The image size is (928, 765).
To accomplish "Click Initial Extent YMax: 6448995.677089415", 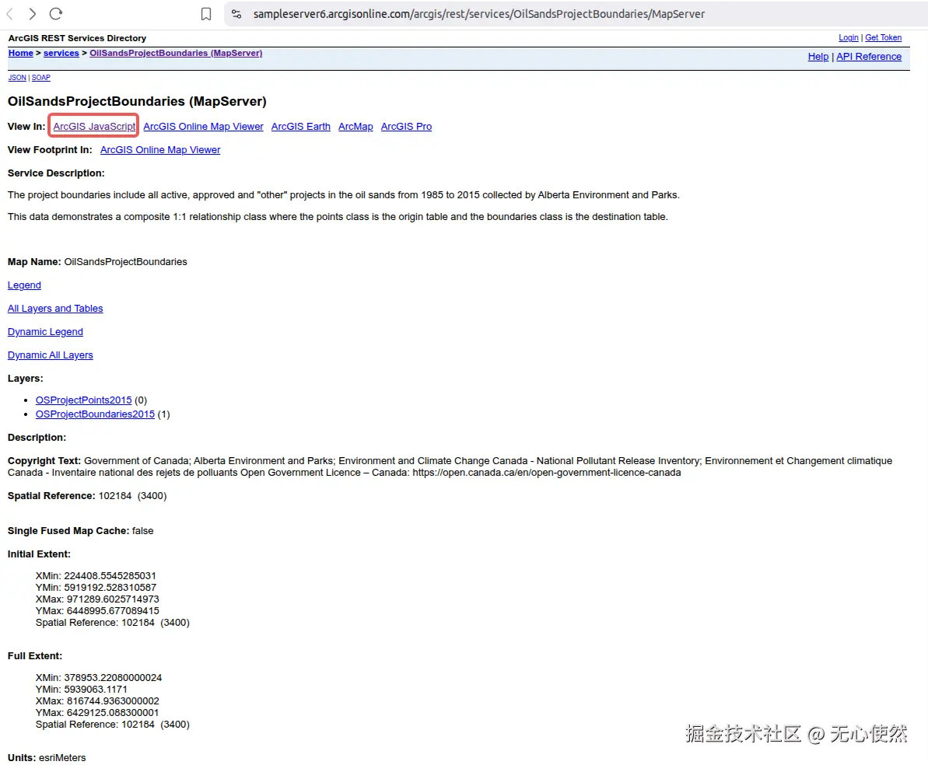I will click(x=97, y=611).
